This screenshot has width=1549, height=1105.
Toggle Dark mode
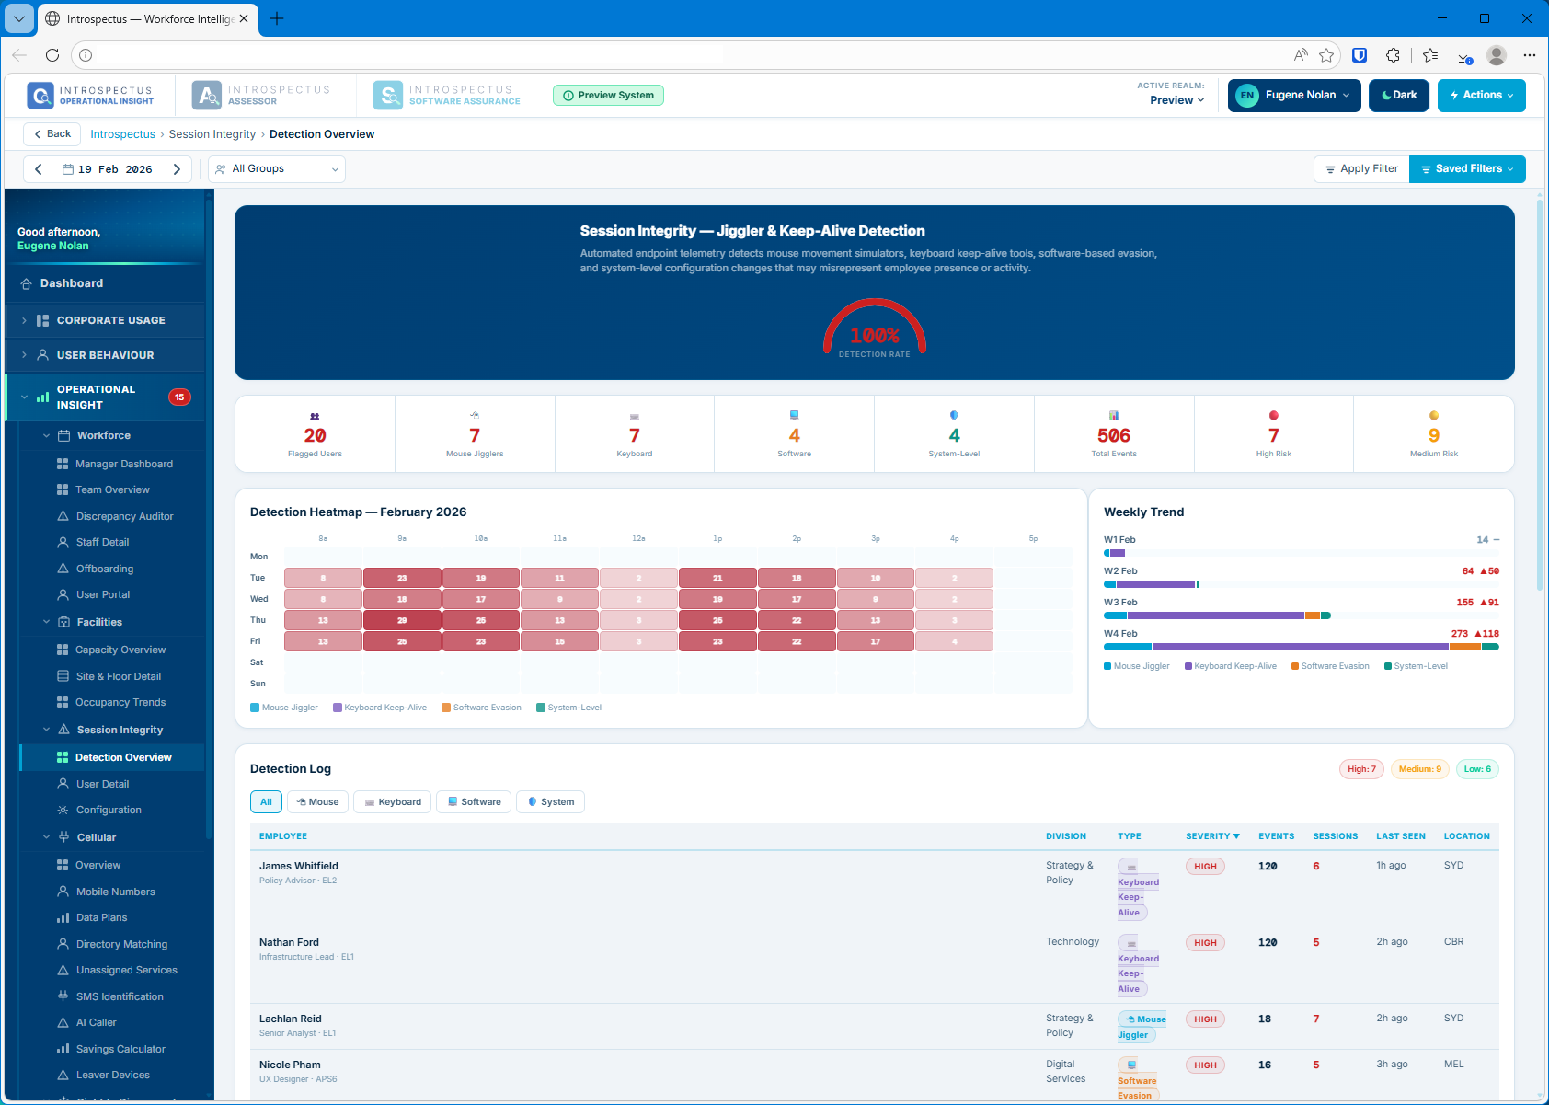[1399, 95]
